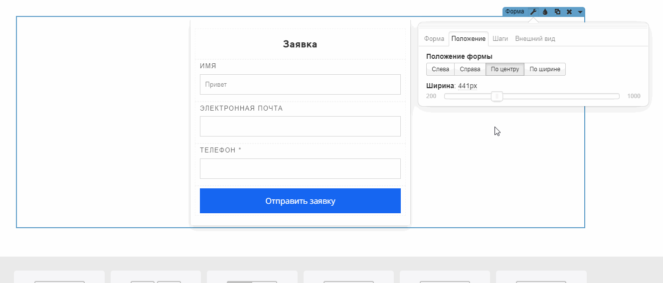The image size is (663, 283).
Task: Choose По центру form position
Action: 504,69
